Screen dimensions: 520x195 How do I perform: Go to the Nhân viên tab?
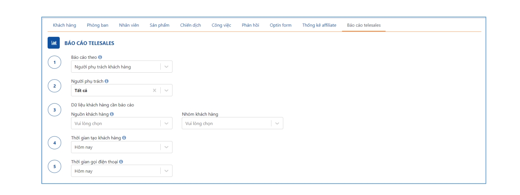(x=129, y=25)
